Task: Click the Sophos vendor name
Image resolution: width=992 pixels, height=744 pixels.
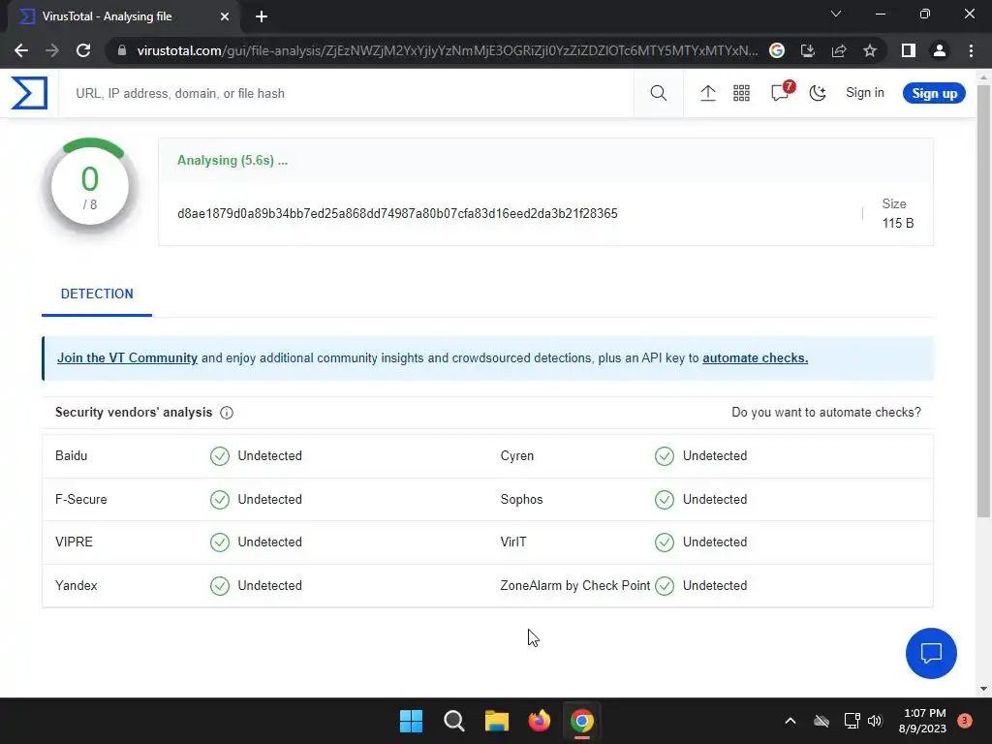Action: point(521,499)
